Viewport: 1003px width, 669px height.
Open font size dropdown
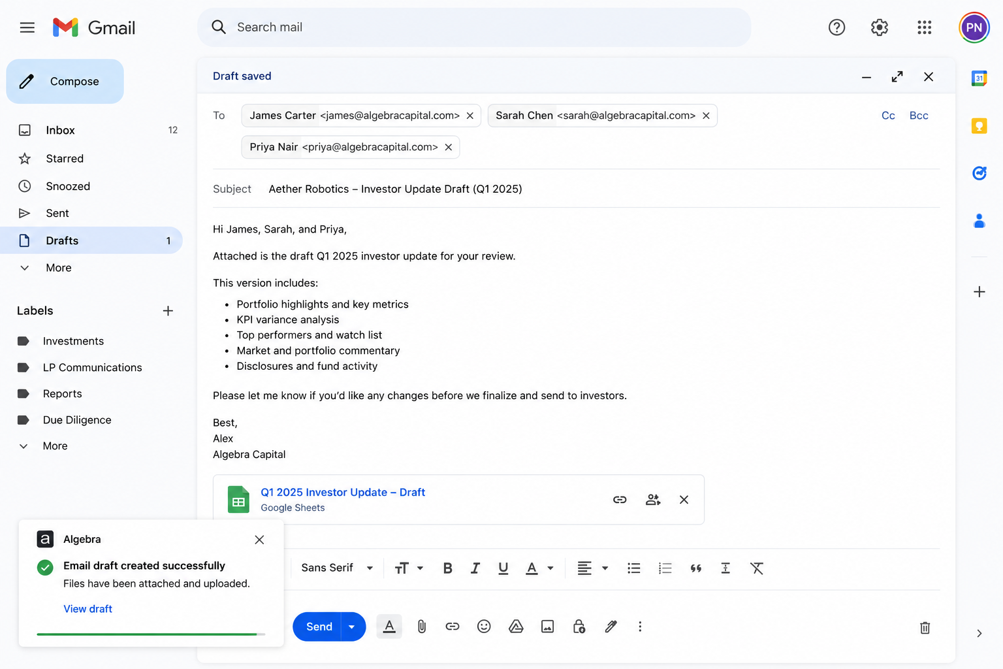pyautogui.click(x=409, y=568)
